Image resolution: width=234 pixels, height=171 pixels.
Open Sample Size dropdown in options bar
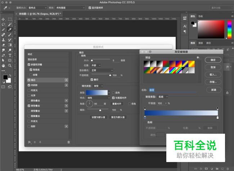37,8
